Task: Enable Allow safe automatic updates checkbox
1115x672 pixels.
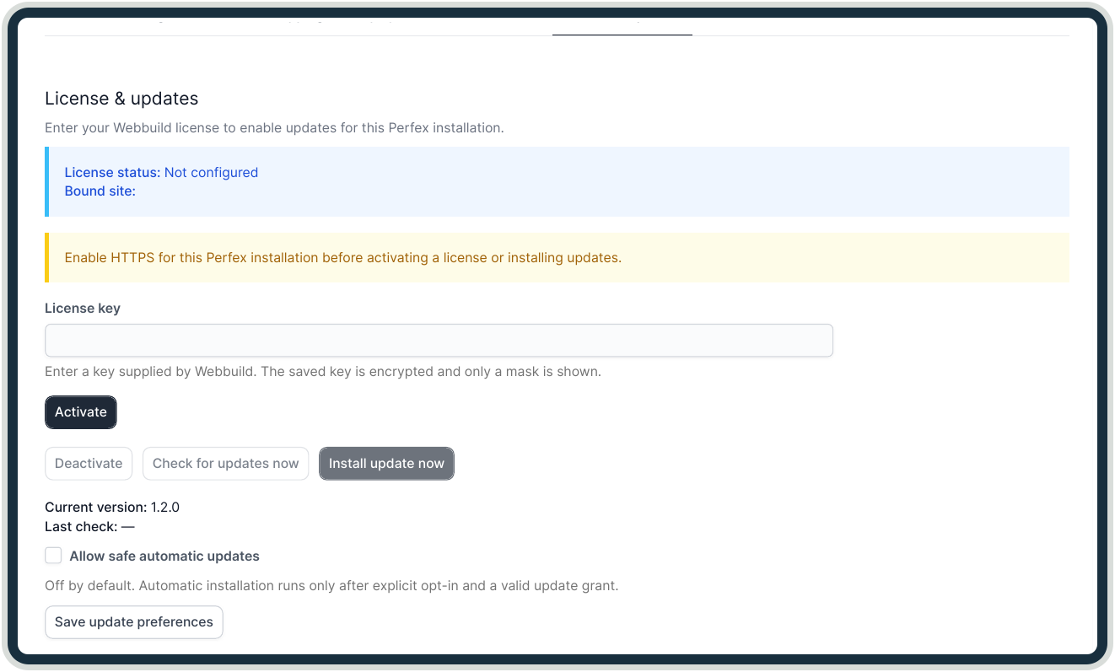Action: click(53, 556)
